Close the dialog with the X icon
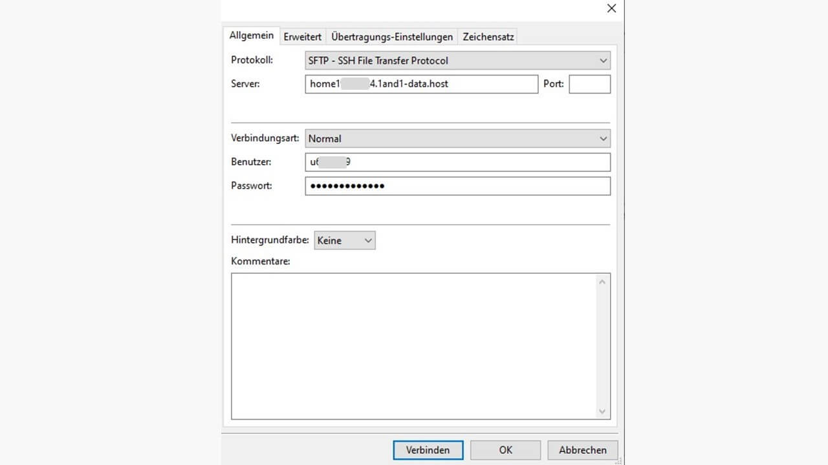Screen dimensions: 828x465 point(611,8)
